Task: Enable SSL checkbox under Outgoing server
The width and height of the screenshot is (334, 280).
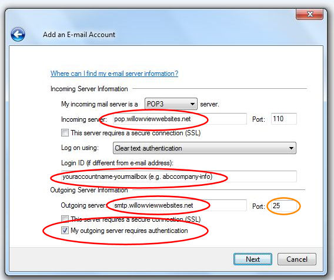Action: click(65, 219)
